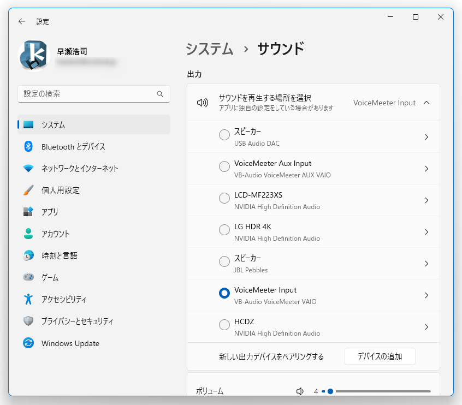Click the Windows Update sync icon
This screenshot has width=462, height=405.
(x=28, y=343)
